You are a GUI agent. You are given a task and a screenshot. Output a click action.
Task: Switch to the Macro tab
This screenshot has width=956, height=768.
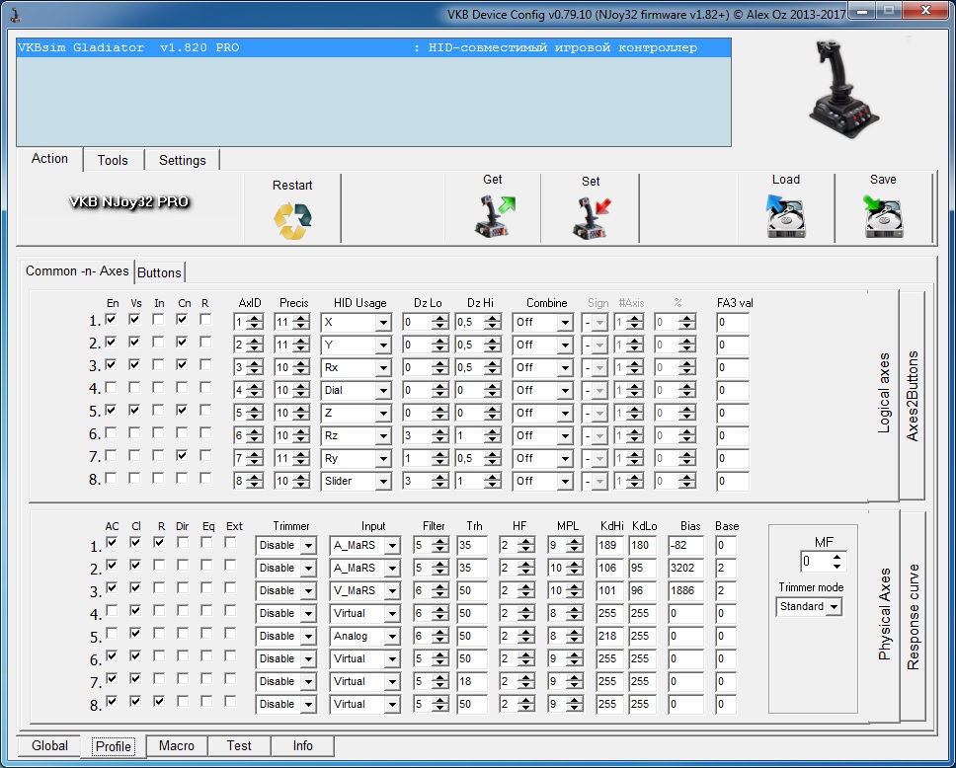[x=176, y=746]
